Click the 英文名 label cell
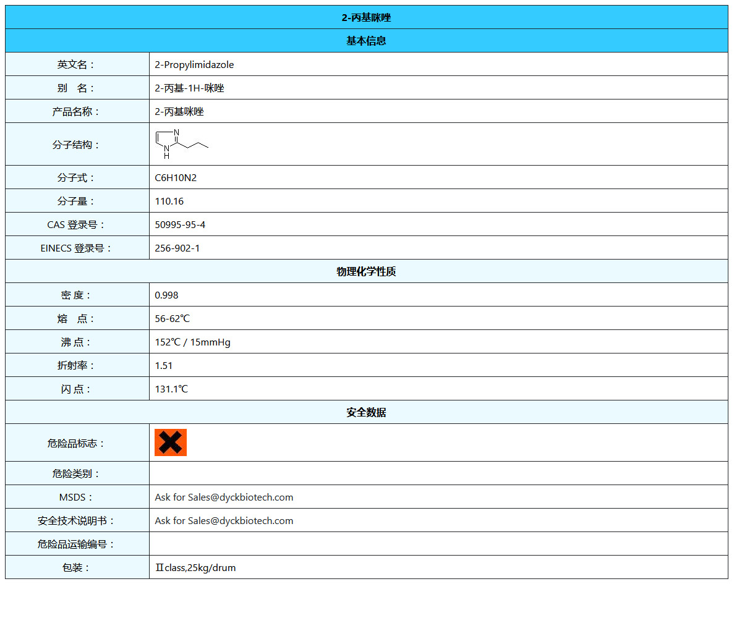This screenshot has width=742, height=618. tap(77, 64)
